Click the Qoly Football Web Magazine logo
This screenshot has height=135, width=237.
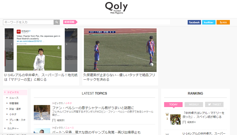(x=117, y=8)
